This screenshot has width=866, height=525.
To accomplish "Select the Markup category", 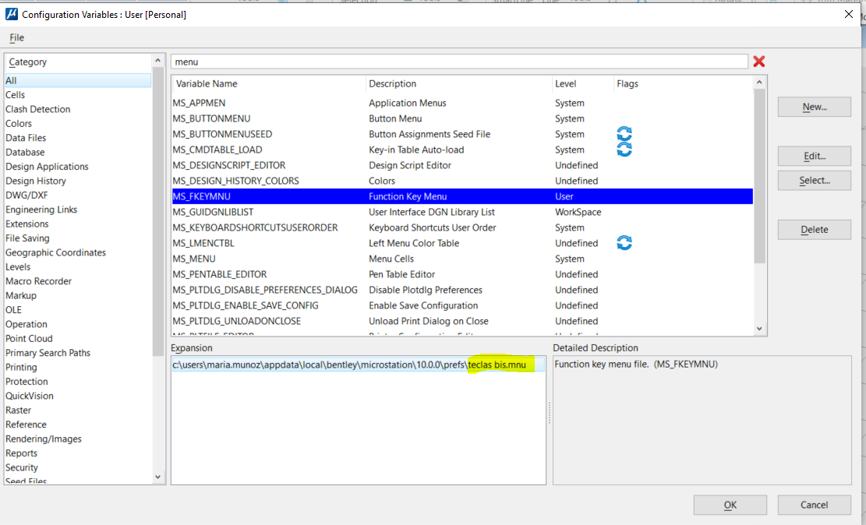I will point(78,296).
